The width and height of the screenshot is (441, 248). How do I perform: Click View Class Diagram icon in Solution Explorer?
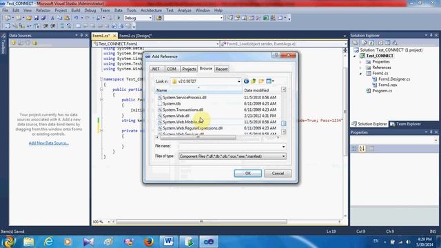click(395, 43)
